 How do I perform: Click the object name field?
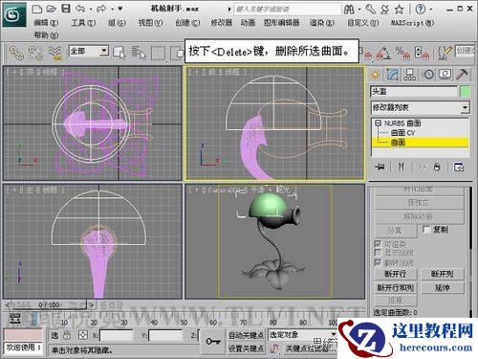point(414,92)
